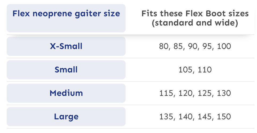The height and width of the screenshot is (133, 257).
Task: Click the number 130 in Medium row
Action: pos(224,93)
